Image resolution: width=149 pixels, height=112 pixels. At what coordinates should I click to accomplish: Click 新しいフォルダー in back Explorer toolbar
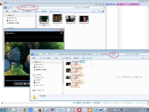(x=55, y=11)
